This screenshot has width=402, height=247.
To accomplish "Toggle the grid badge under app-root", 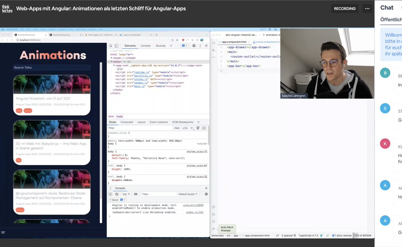I will [x=120, y=69].
